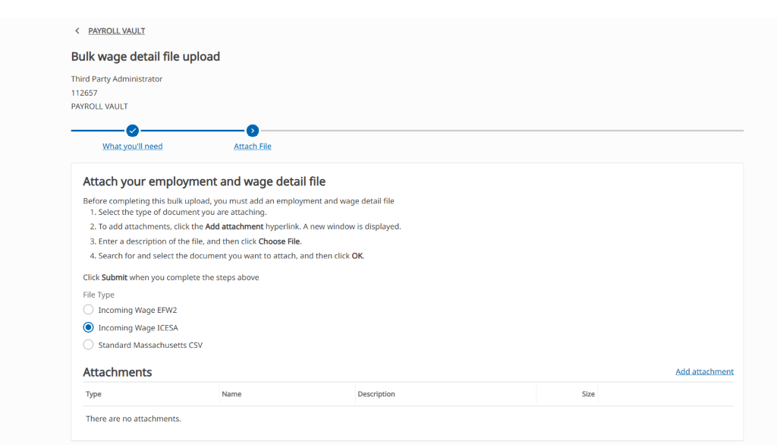This screenshot has width=777, height=445.
Task: Click the 'Click Submit when you complete' instruction
Action: pos(171,277)
